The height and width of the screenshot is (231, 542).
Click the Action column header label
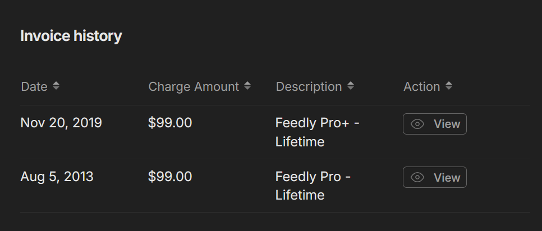[x=421, y=87]
